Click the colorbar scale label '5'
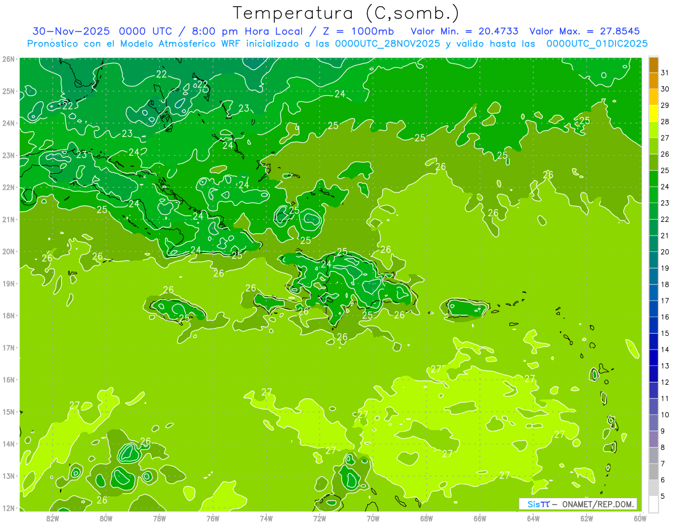Viewport: 680px width, 526px height. (x=663, y=496)
